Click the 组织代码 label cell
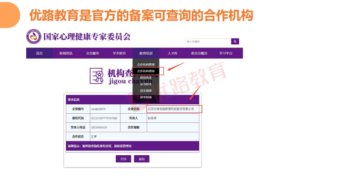This screenshot has width=342, height=179. point(78,118)
